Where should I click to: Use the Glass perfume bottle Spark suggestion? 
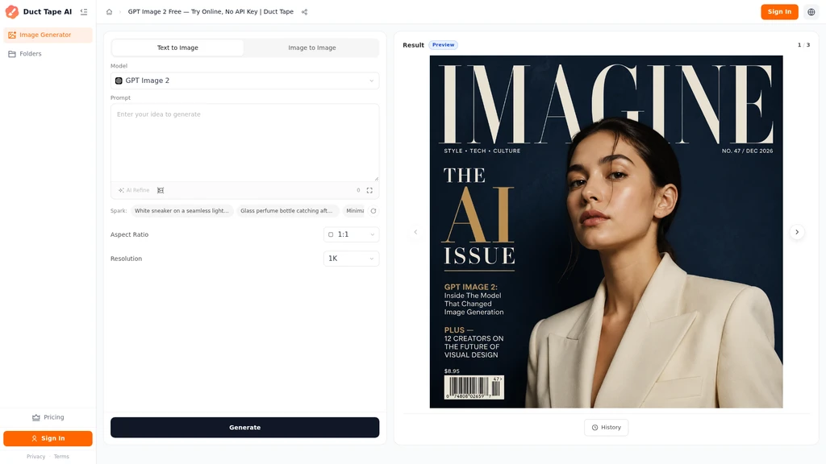[x=287, y=211]
